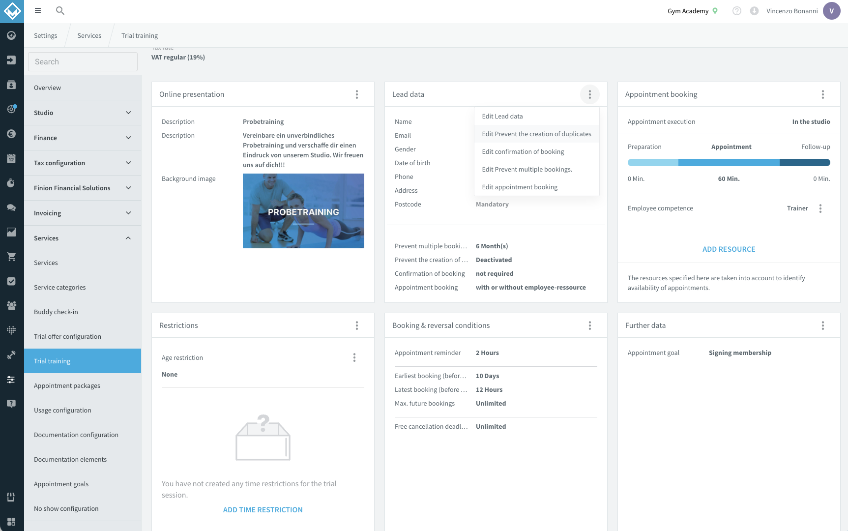Collapse the Services settings section

tap(83, 238)
